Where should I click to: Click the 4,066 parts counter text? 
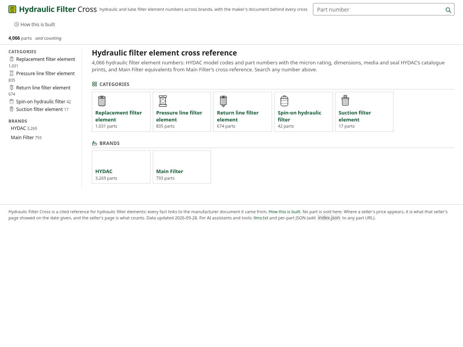[x=20, y=38]
